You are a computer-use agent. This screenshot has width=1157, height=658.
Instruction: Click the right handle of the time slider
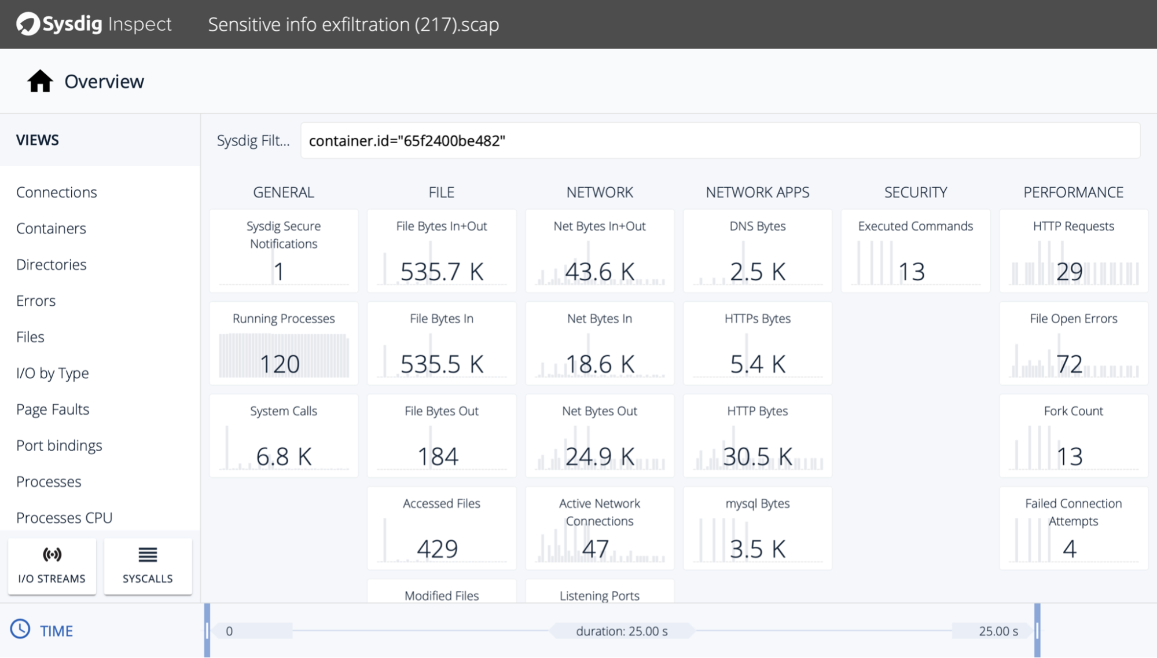[x=1037, y=630]
